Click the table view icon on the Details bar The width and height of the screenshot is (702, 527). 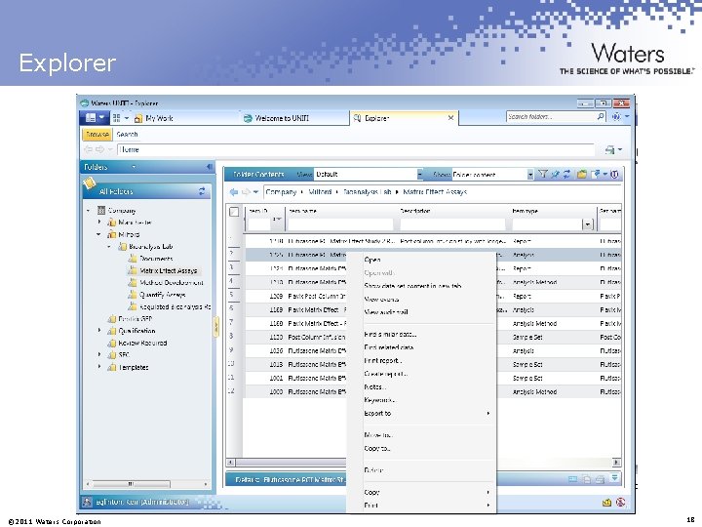click(x=572, y=479)
